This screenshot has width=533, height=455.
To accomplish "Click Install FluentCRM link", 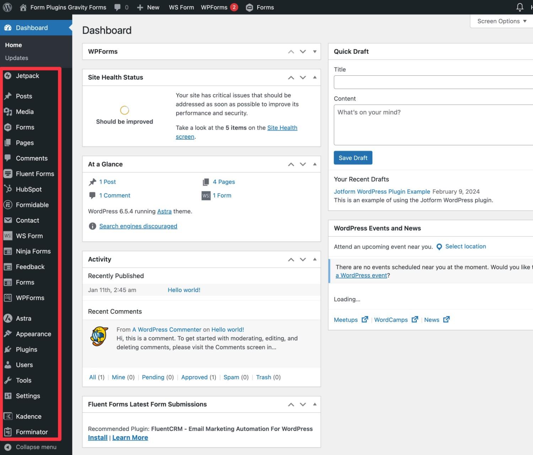I will (x=98, y=438).
